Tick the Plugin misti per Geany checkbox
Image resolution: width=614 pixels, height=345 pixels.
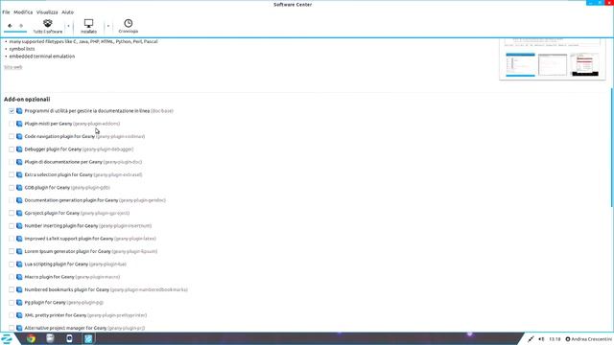point(12,124)
